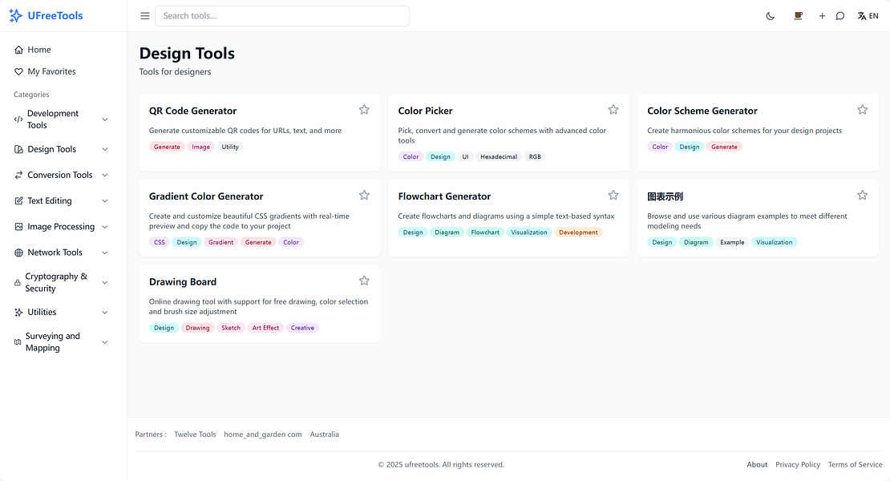Select the Image Processing sidebar icon
The width and height of the screenshot is (890, 481).
tap(18, 226)
